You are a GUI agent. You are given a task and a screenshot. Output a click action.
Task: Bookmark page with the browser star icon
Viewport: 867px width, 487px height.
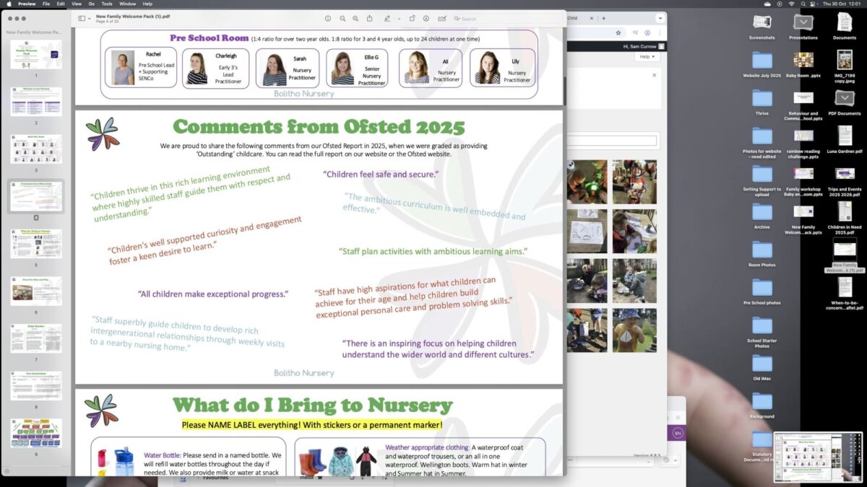(618, 32)
